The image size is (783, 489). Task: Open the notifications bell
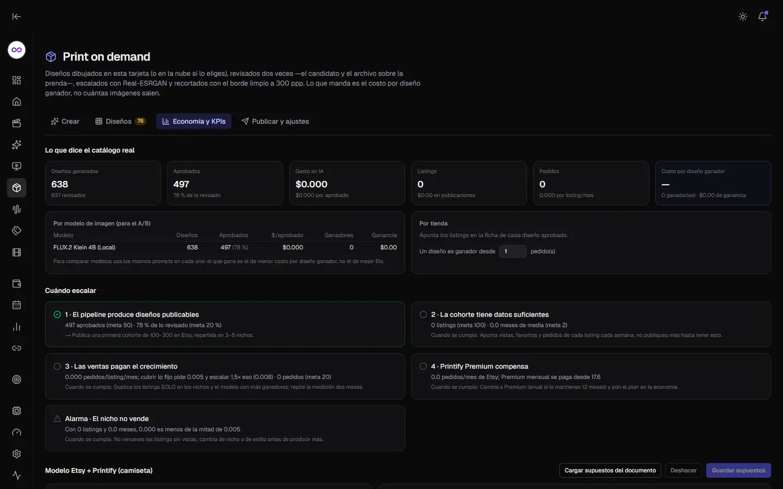[762, 16]
